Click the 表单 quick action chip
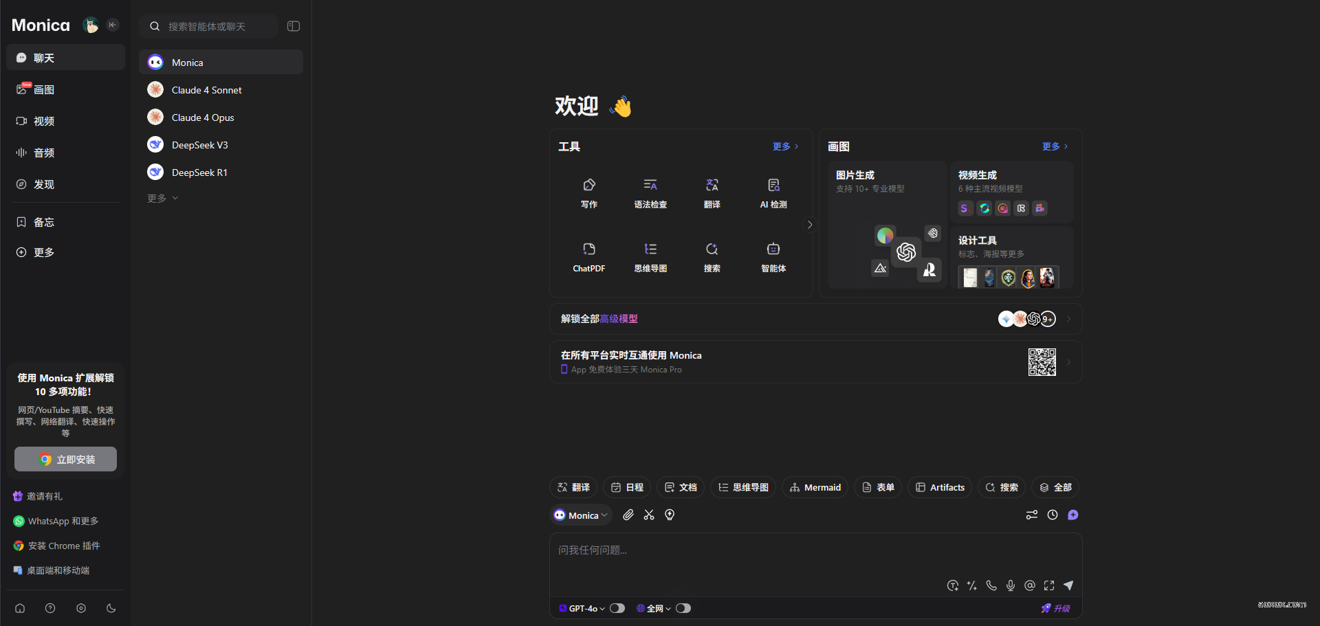This screenshot has width=1320, height=626. pos(878,487)
